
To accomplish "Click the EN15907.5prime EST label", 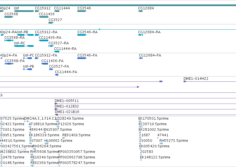I will coord(58,130).
